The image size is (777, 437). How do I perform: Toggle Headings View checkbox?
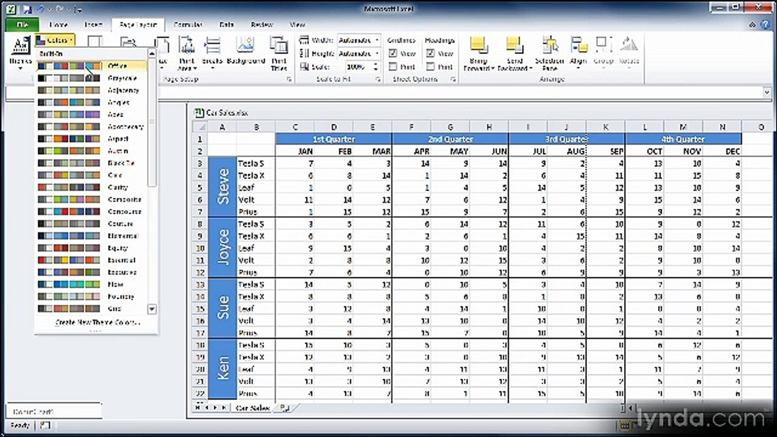(x=430, y=53)
